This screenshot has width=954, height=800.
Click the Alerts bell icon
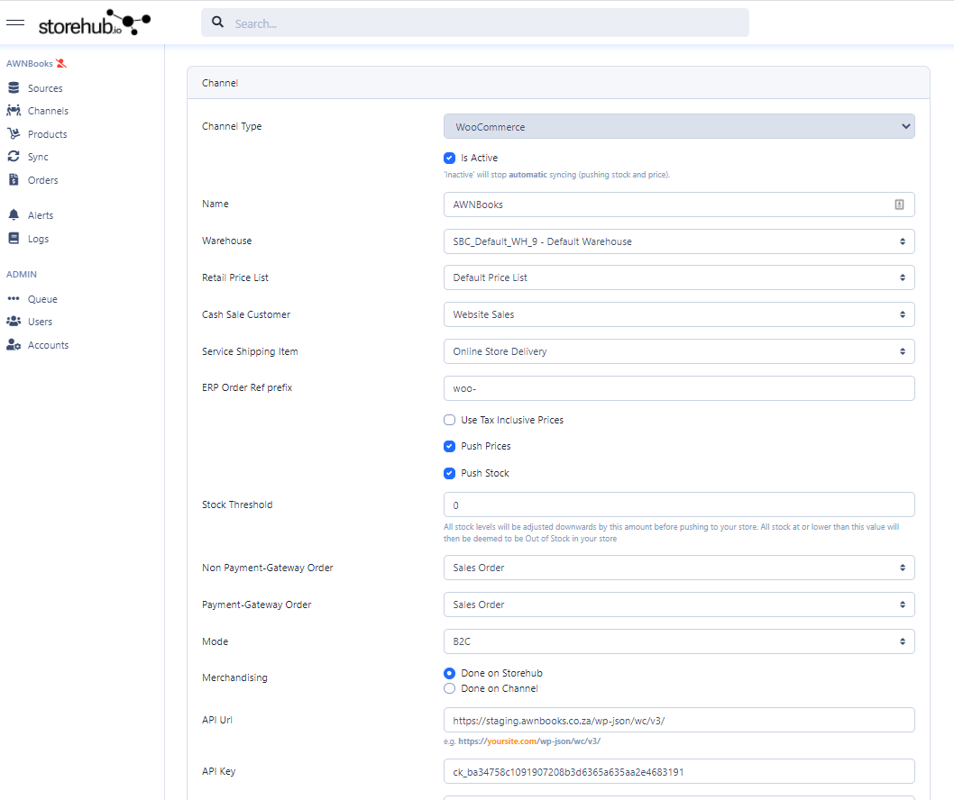(x=13, y=215)
